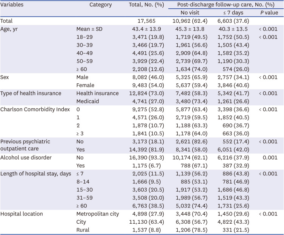Click the Hospital location label

click(x=22, y=214)
